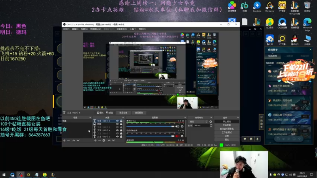
Task: Open 场景集合(S) menu in OBS
Action: pyautogui.click(x=122, y=29)
